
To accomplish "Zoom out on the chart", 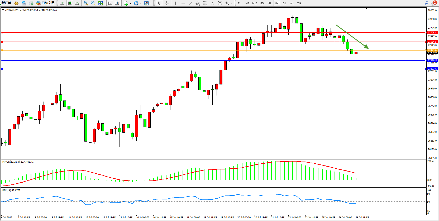I will coord(93,3).
